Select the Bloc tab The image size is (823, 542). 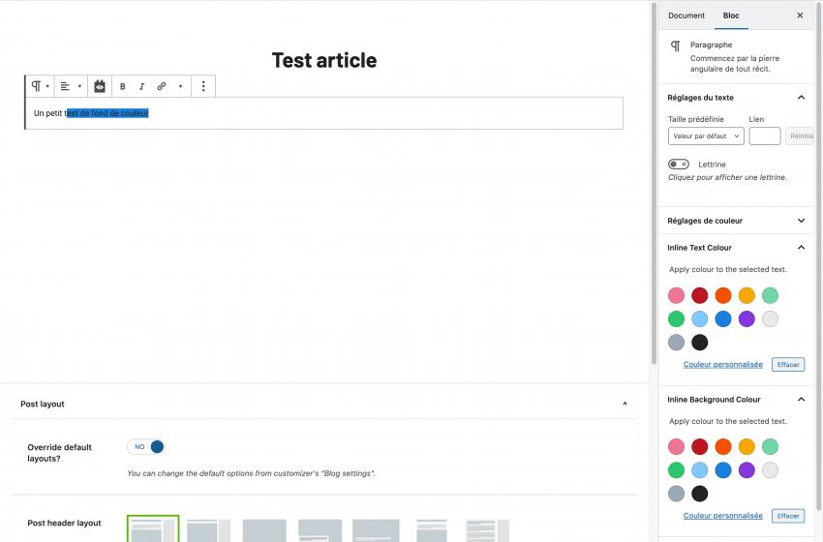coord(731,15)
